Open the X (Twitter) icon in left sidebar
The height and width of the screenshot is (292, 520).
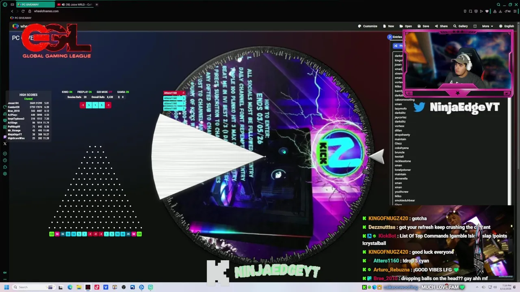(5, 144)
